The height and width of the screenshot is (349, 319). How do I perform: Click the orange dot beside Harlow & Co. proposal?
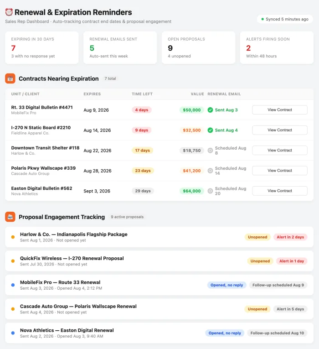(13, 237)
